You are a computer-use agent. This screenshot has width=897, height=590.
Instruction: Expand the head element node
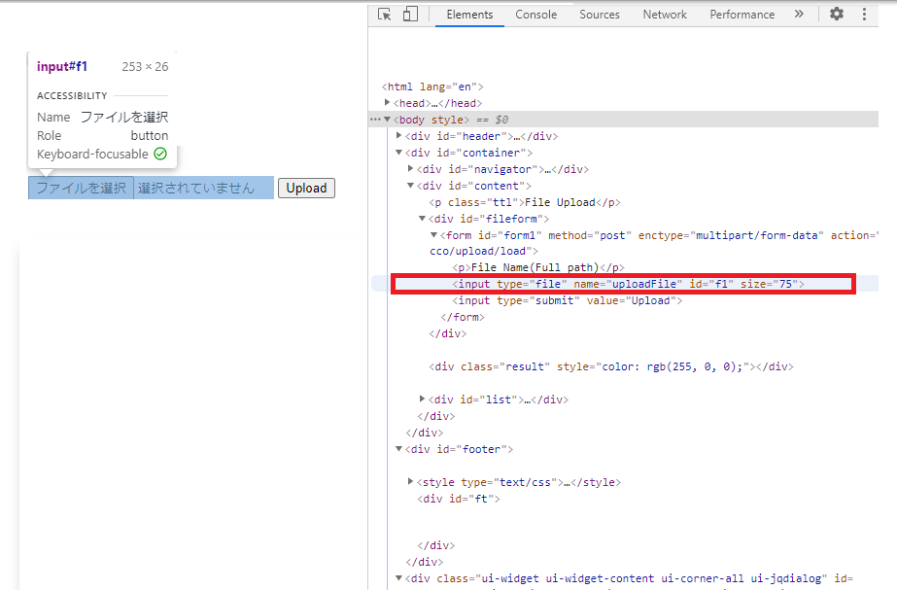pos(388,102)
